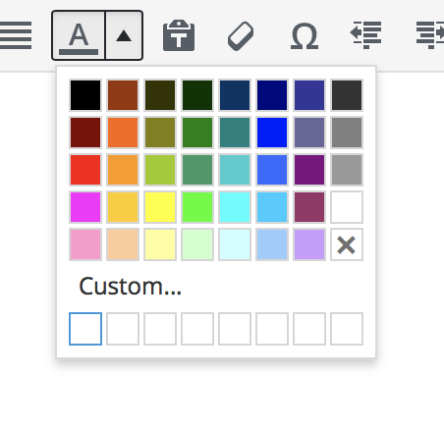Choose the bright red color swatch
This screenshot has width=444, height=430.
click(85, 170)
